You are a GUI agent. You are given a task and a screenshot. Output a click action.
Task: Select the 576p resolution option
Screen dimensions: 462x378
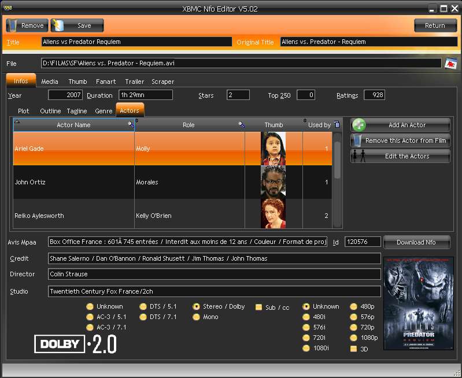pos(353,317)
